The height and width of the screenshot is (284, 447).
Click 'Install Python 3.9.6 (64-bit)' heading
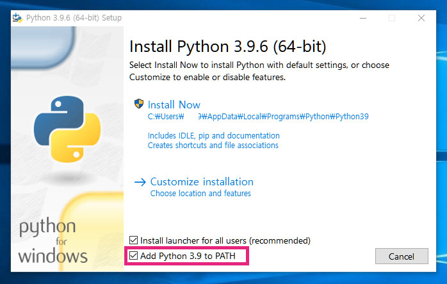coord(227,47)
